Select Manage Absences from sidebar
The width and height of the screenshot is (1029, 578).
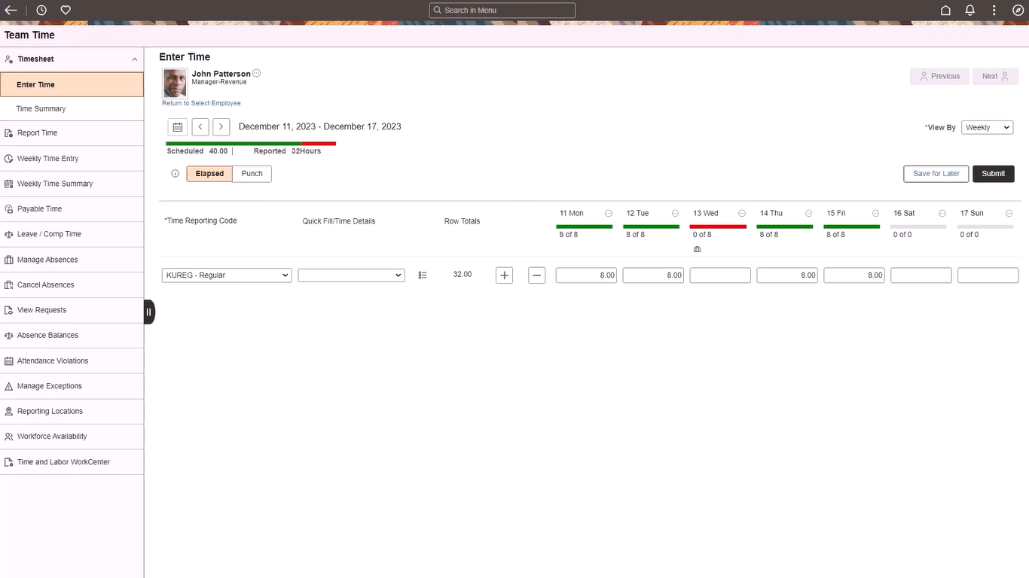[47, 260]
